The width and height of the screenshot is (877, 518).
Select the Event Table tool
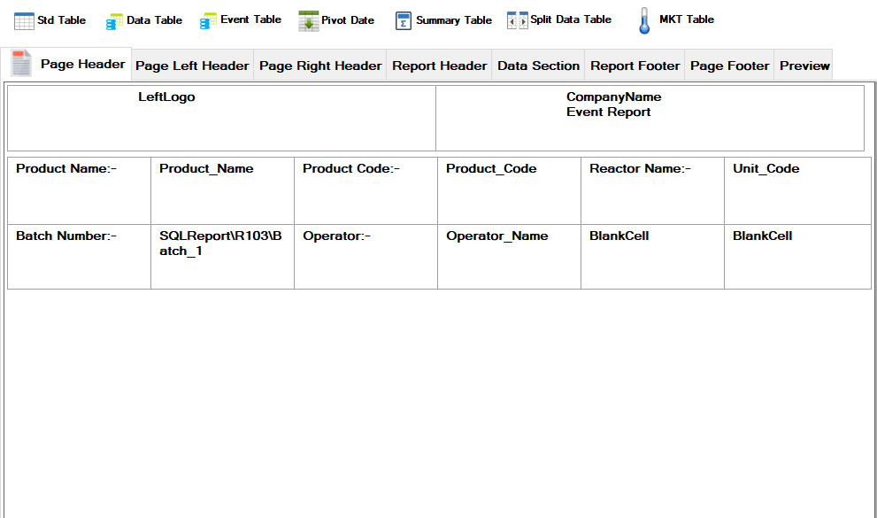tap(209, 20)
